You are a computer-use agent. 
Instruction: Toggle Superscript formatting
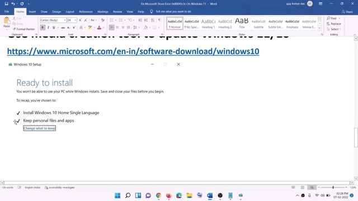(x=74, y=27)
